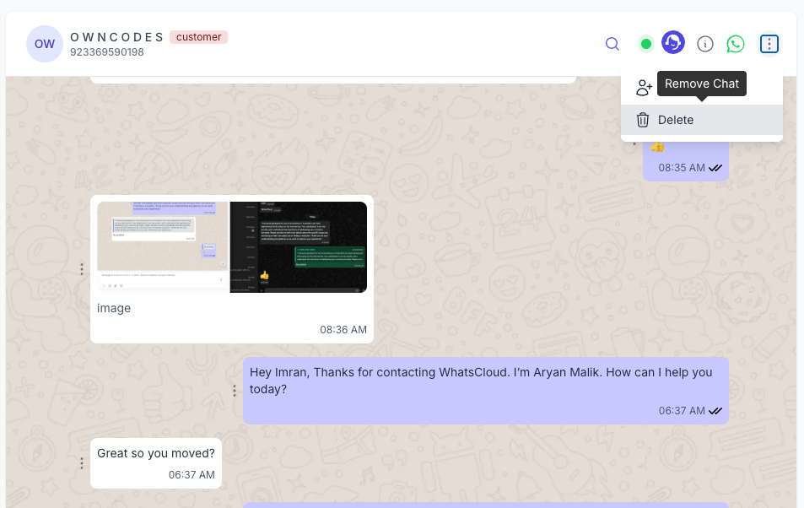
Task: Open the chat search icon
Action: pos(612,43)
